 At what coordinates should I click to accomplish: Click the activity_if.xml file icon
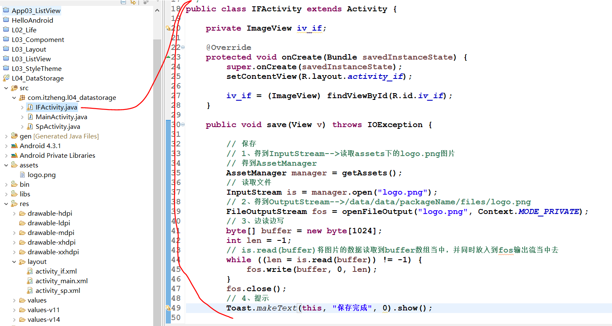(x=30, y=271)
